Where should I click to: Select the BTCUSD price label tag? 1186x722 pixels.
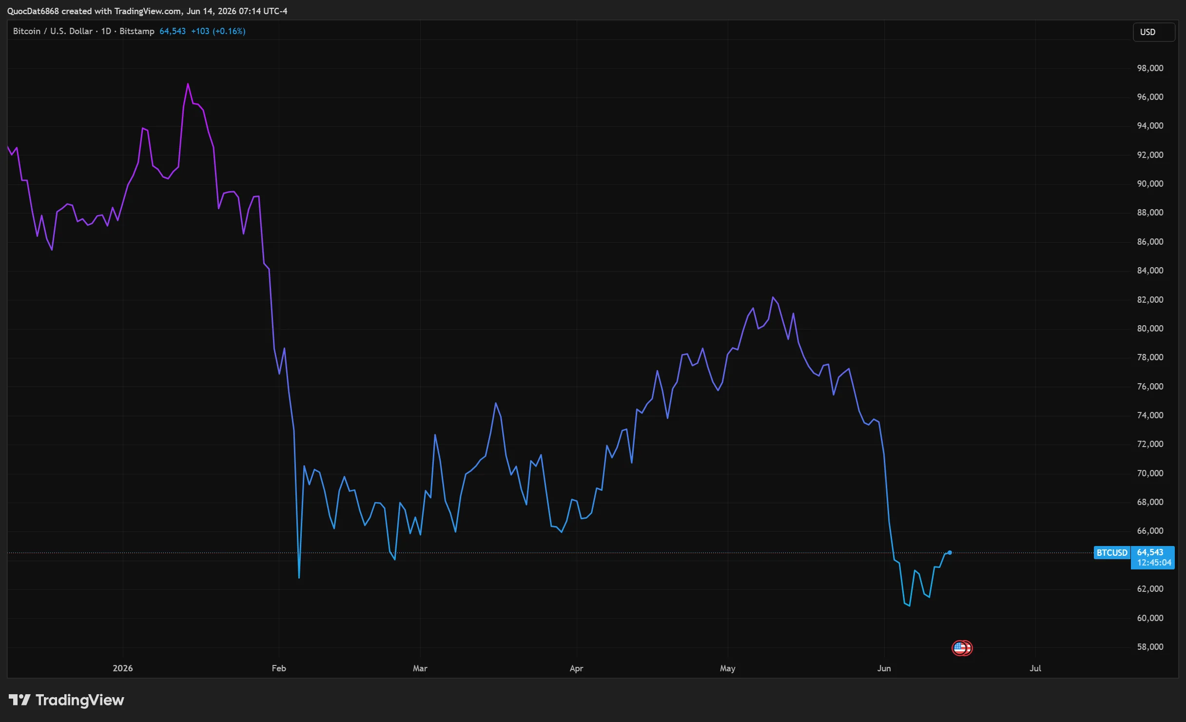coord(1112,552)
